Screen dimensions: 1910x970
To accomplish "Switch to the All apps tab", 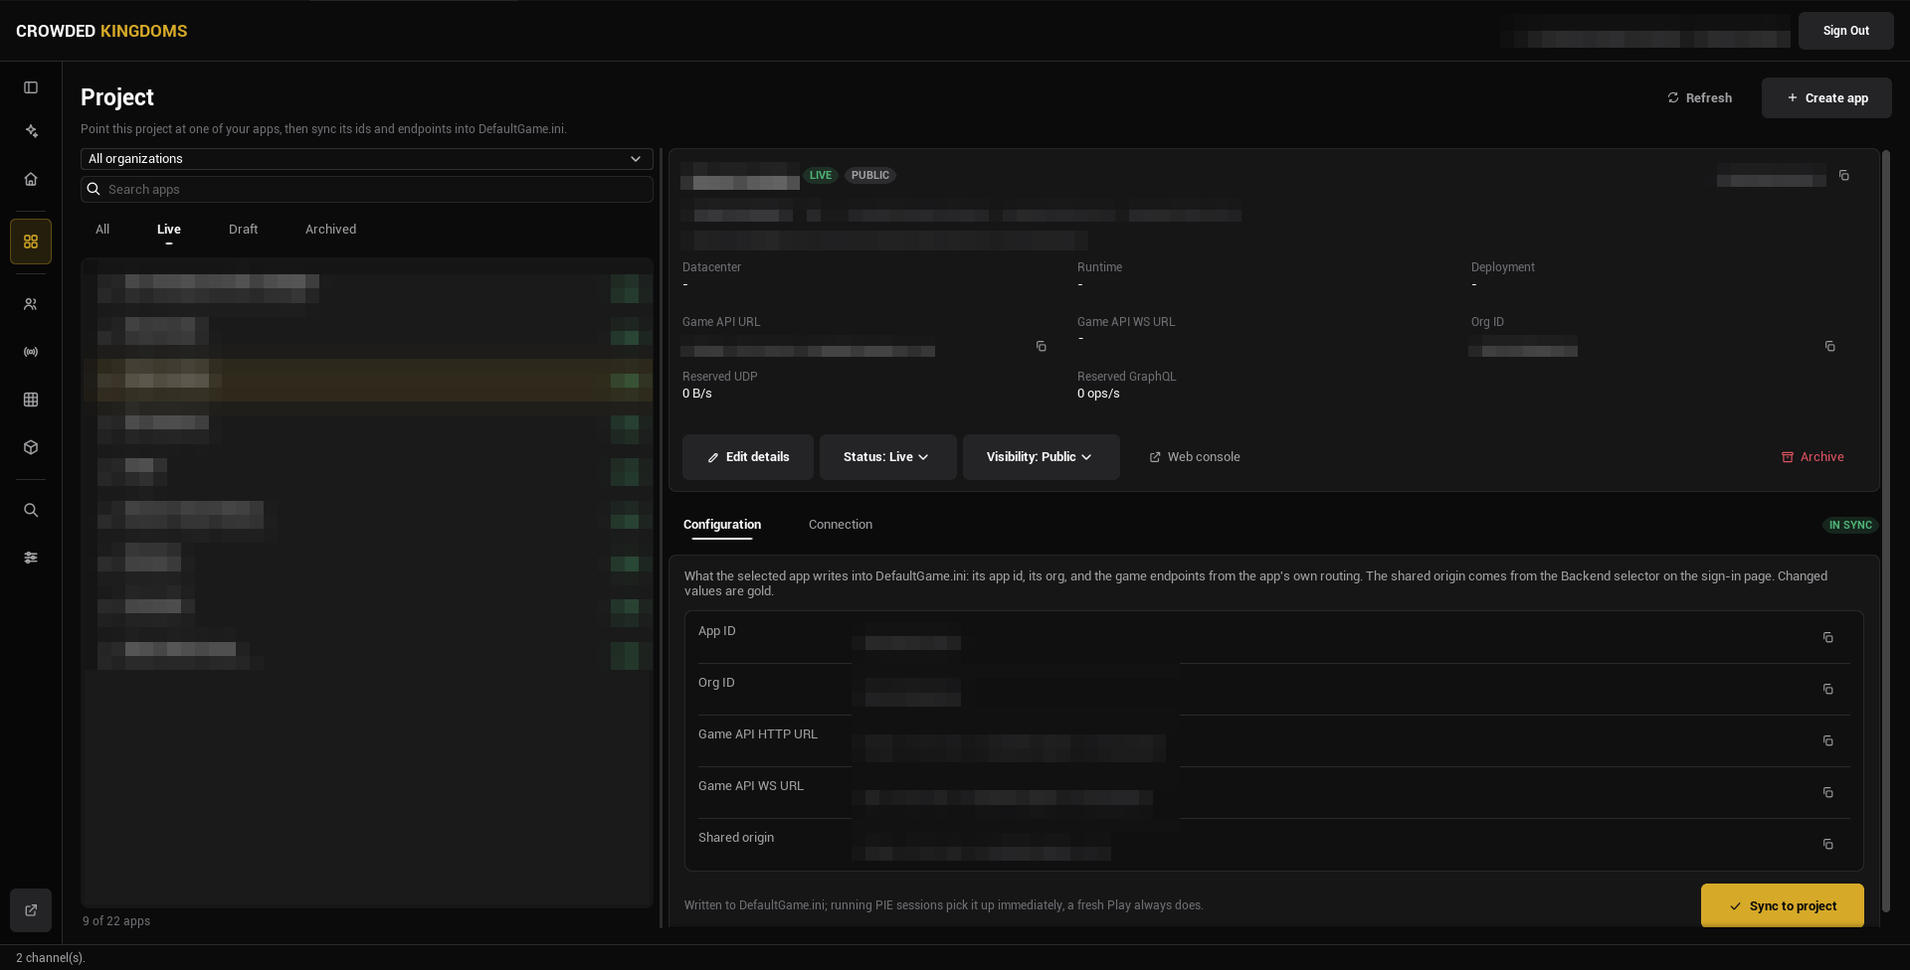I will pyautogui.click(x=102, y=230).
